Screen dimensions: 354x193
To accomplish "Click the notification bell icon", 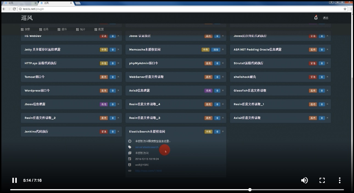I will coord(316,18).
